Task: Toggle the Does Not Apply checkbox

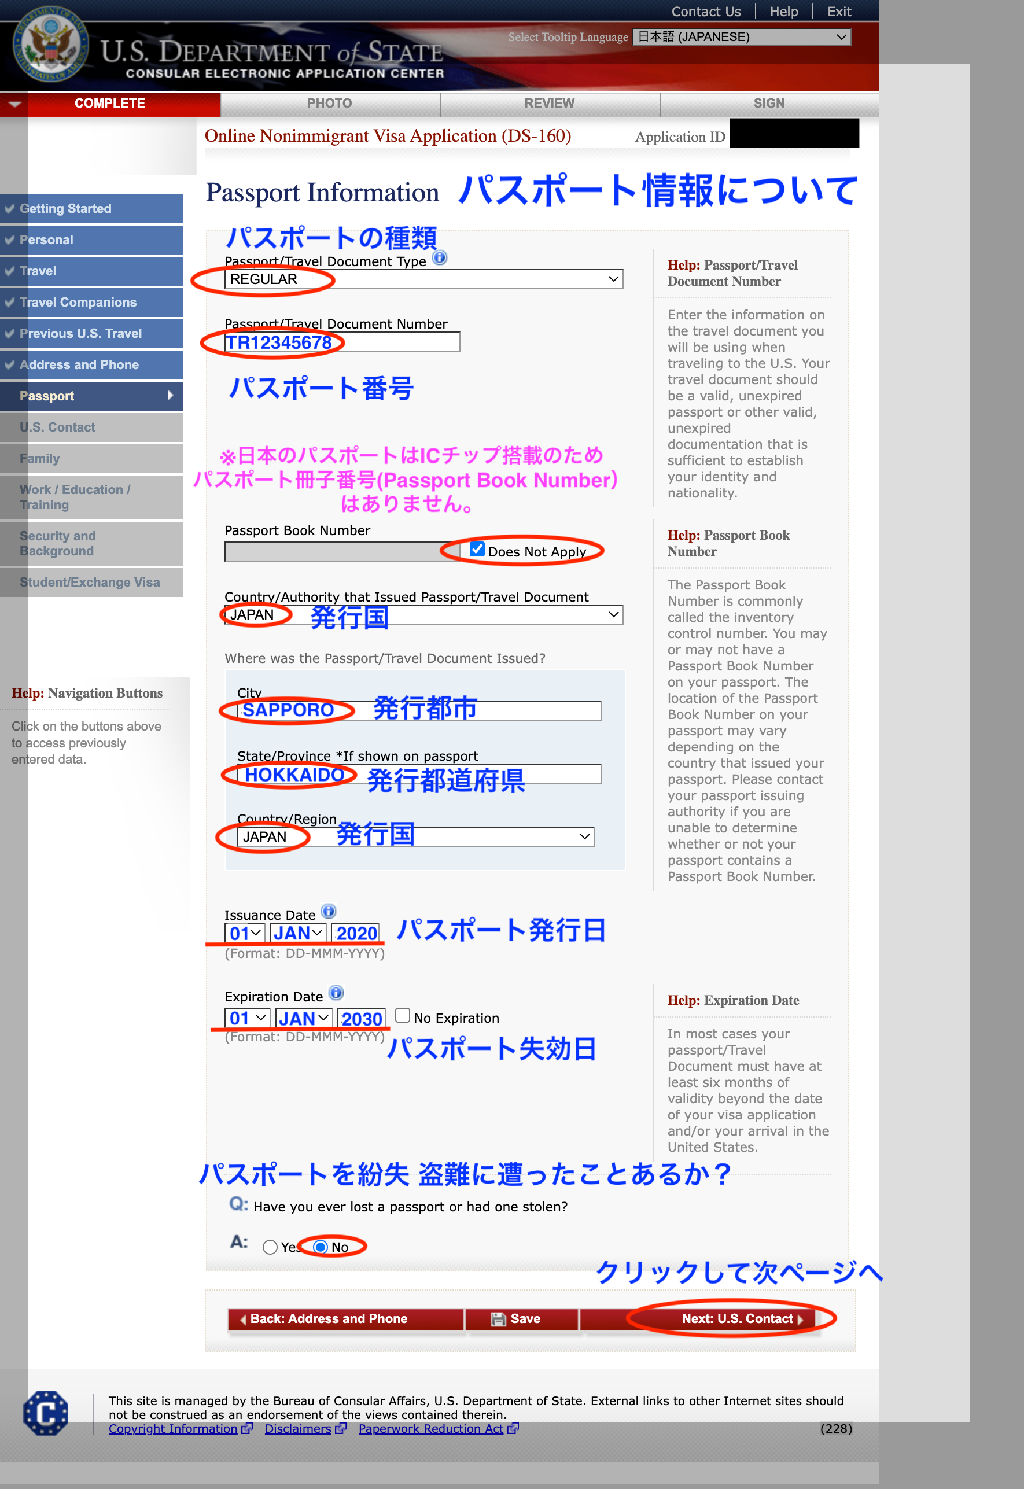Action: point(477,549)
